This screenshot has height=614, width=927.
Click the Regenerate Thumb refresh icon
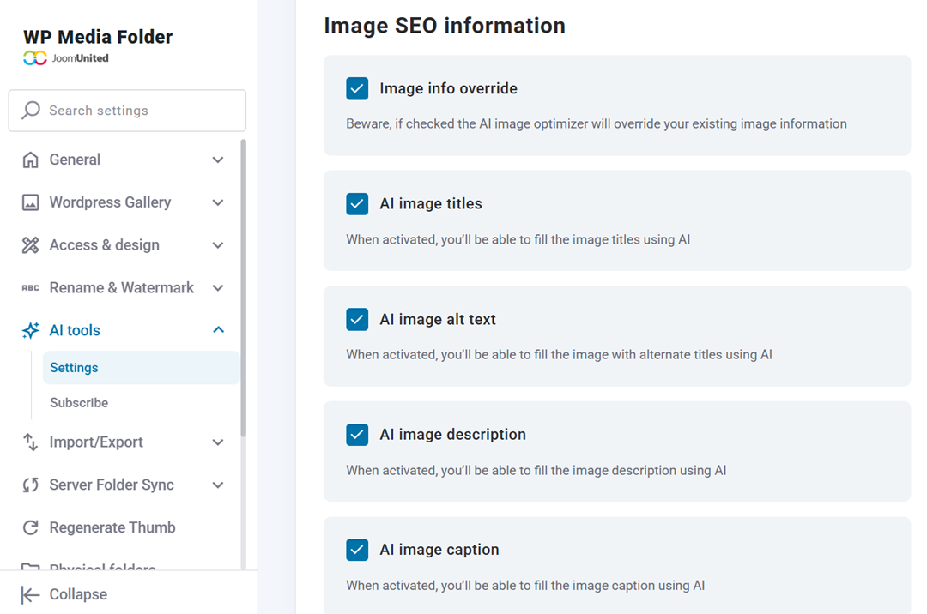pyautogui.click(x=31, y=527)
